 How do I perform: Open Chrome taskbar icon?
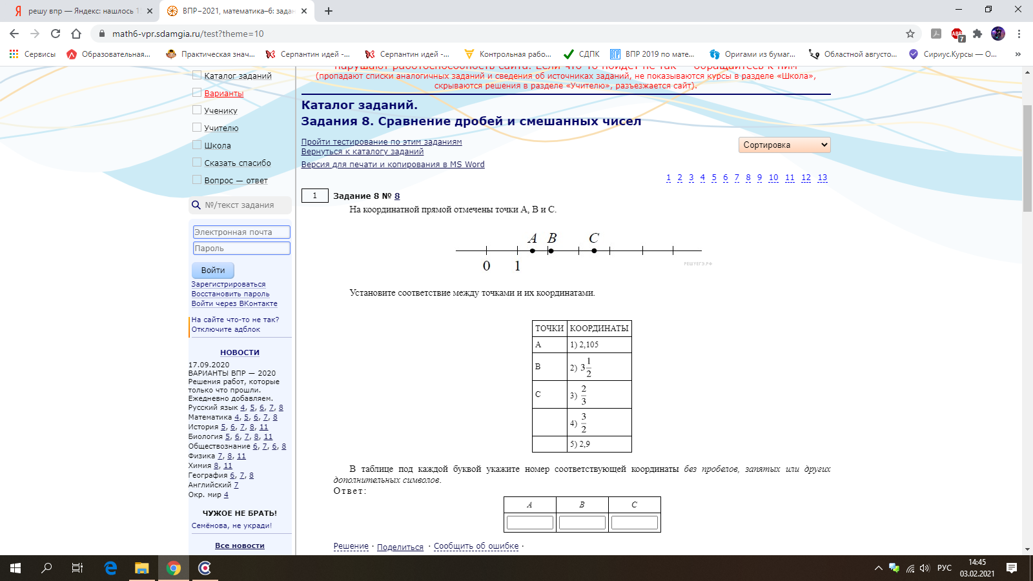click(x=173, y=568)
